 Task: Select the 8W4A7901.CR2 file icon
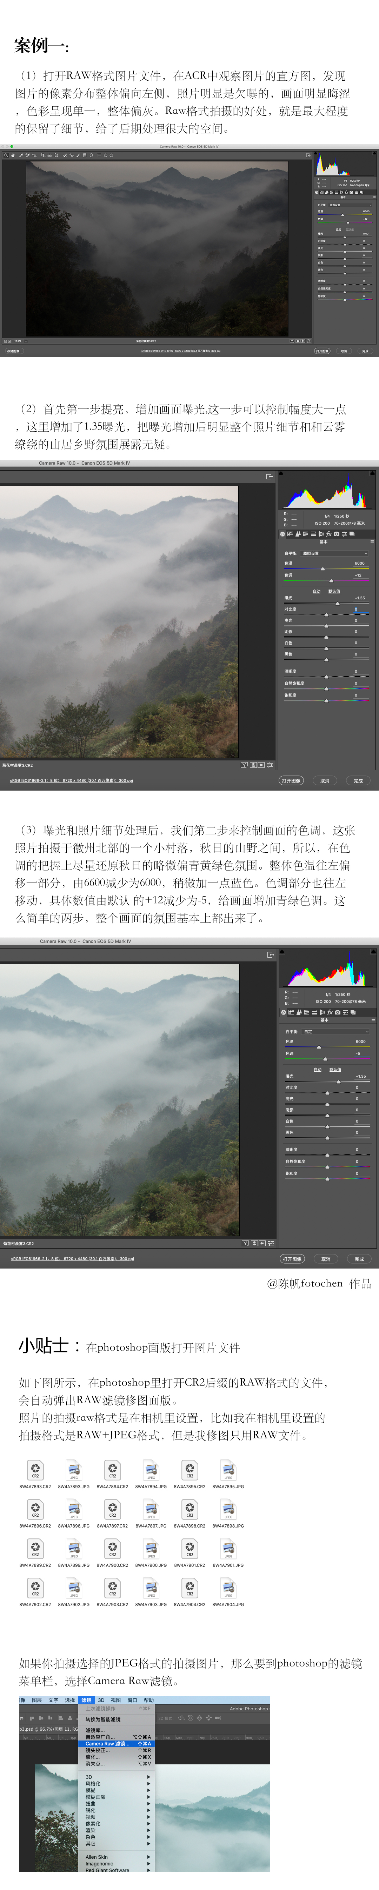pyautogui.click(x=190, y=1548)
